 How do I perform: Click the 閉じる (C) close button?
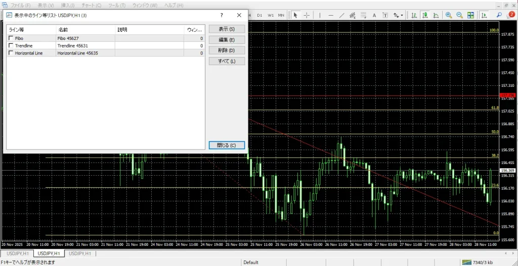point(227,145)
